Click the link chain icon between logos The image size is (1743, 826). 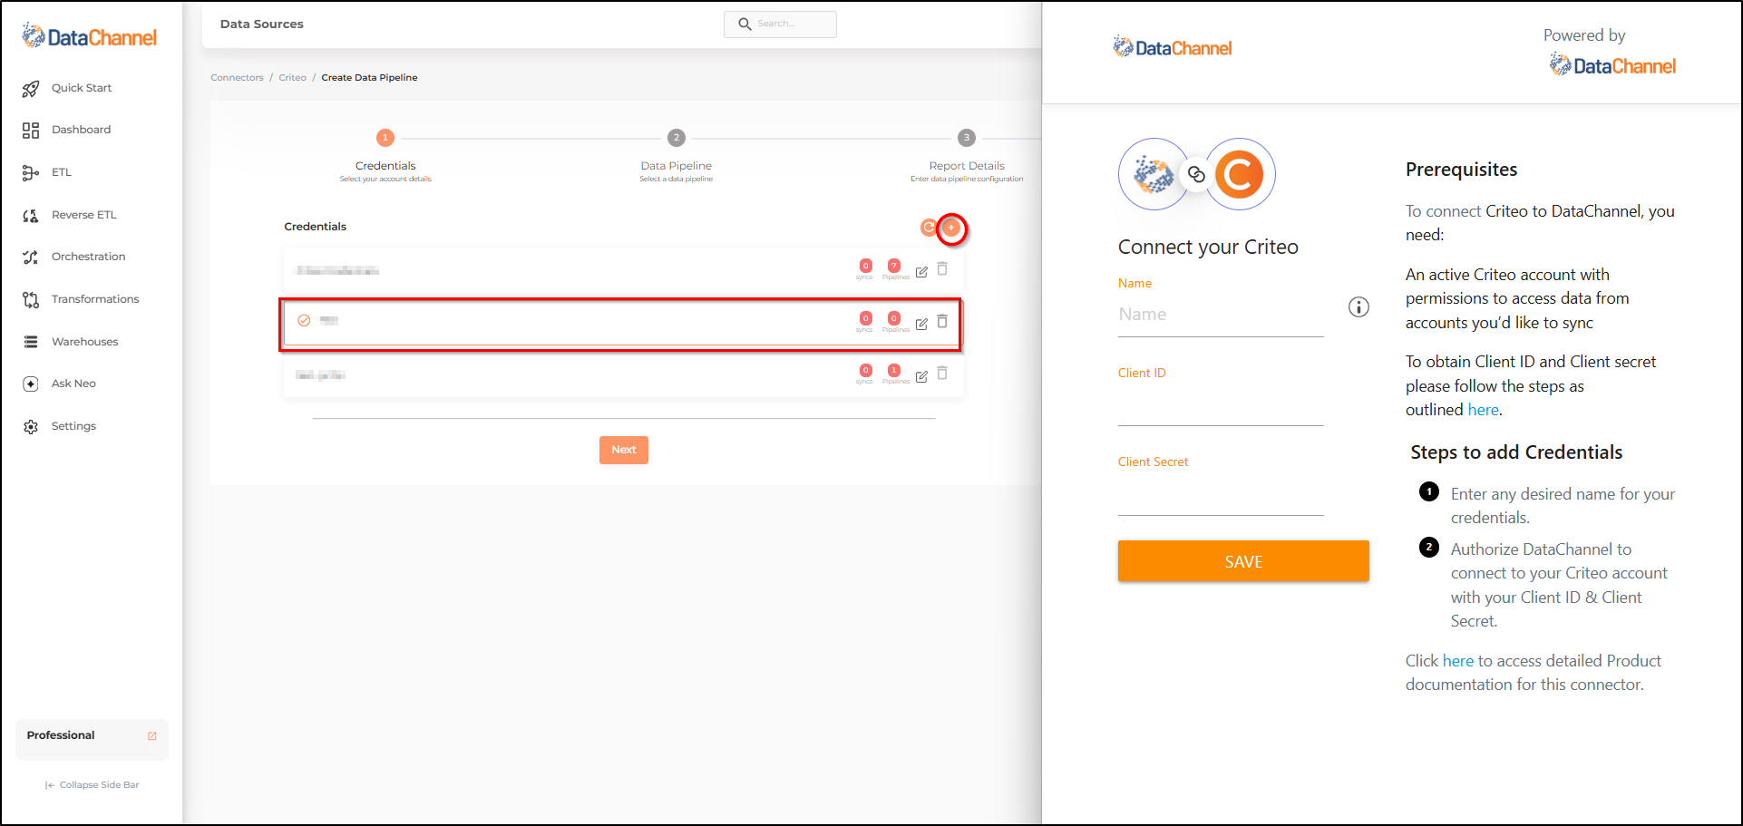tap(1196, 174)
